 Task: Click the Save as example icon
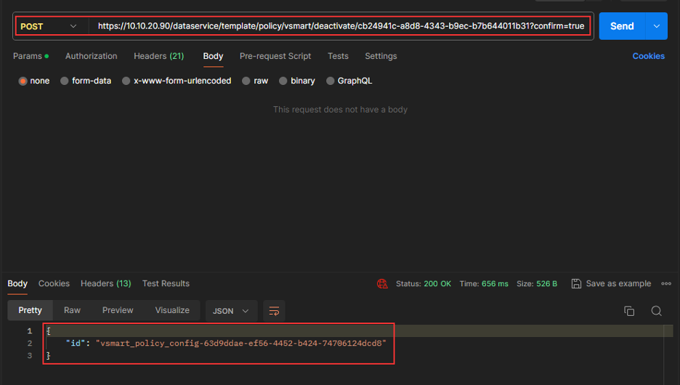tap(576, 283)
